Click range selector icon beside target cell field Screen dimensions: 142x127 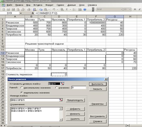pos(62,84)
